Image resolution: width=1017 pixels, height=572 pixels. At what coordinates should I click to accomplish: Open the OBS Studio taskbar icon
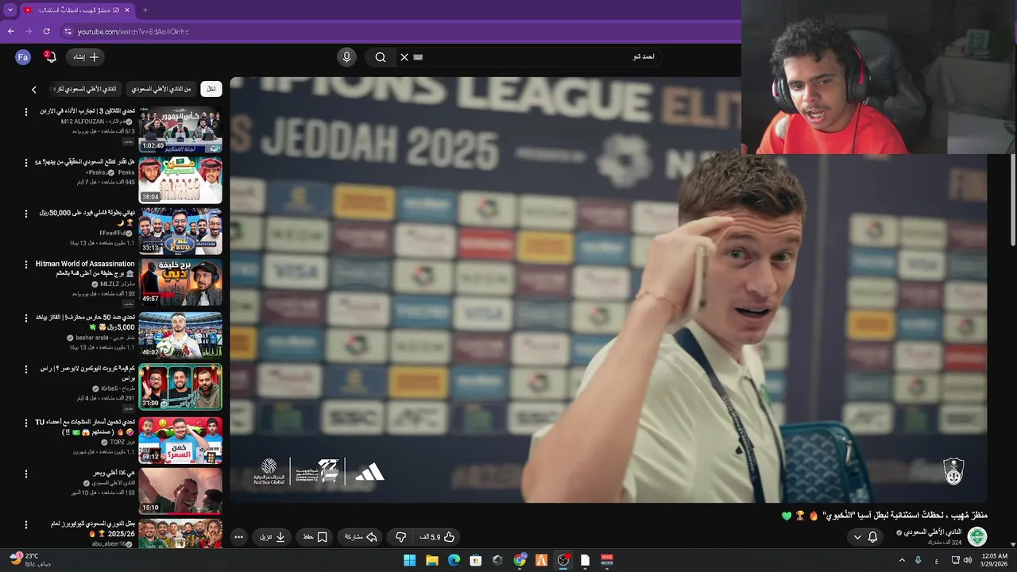[x=563, y=560]
